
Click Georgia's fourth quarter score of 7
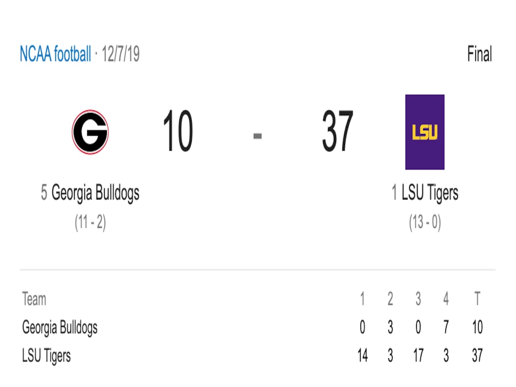446,327
